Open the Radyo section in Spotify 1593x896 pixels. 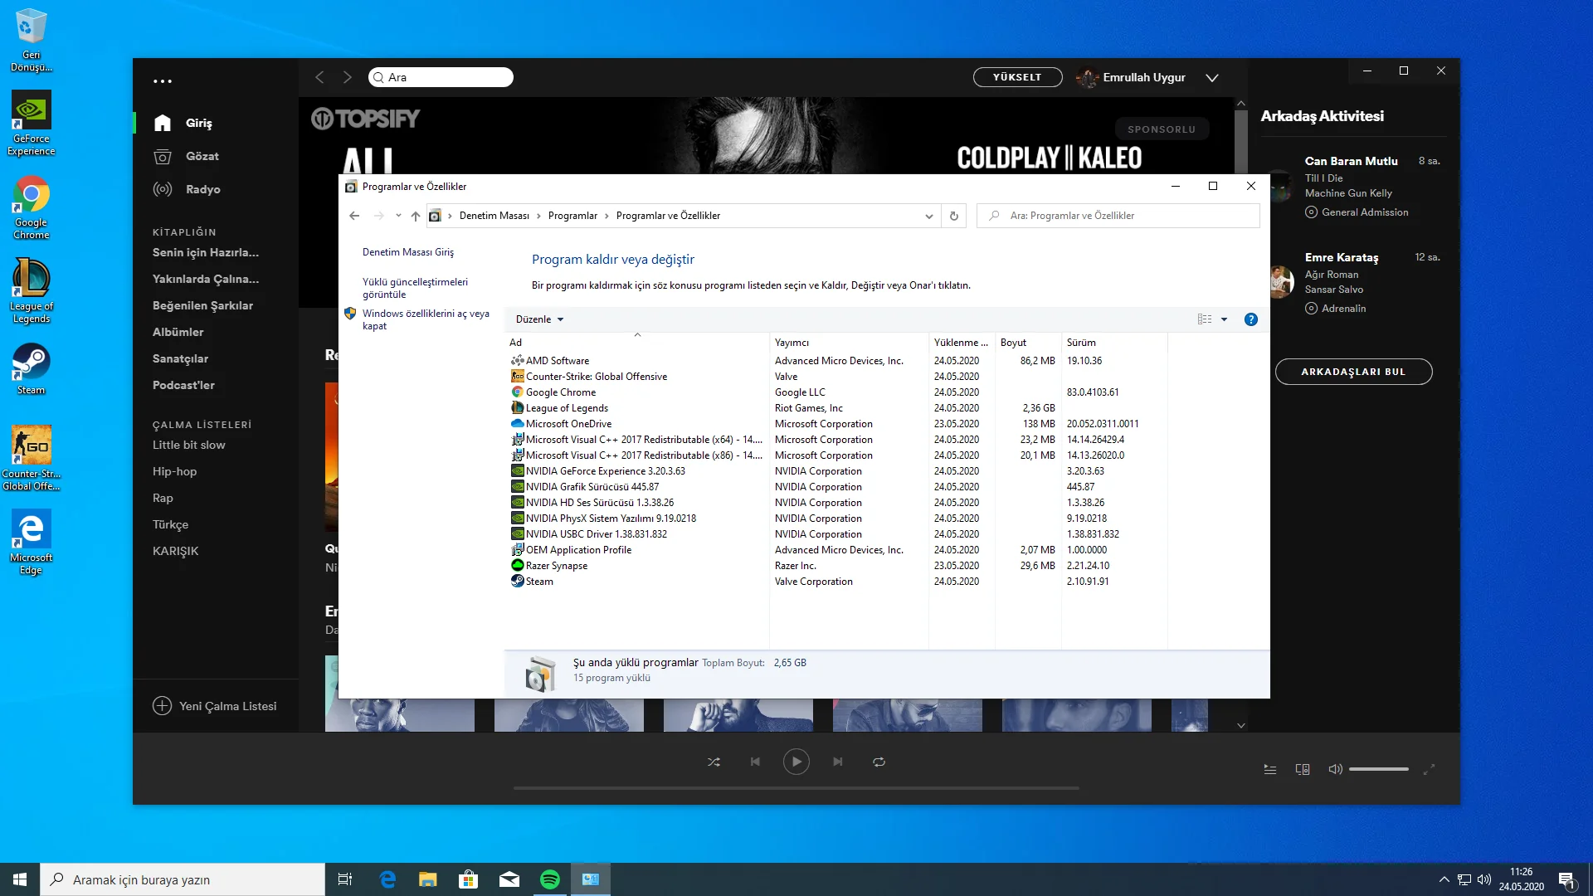click(202, 189)
